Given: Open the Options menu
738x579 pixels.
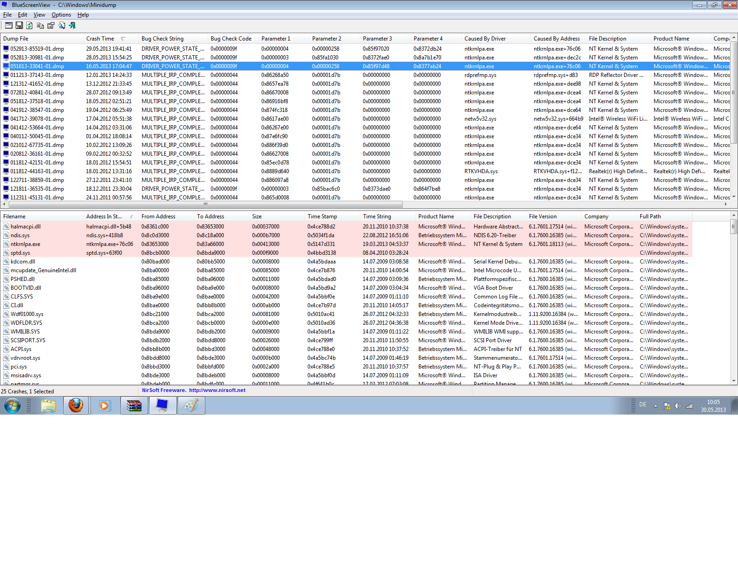Looking at the screenshot, I should (61, 15).
